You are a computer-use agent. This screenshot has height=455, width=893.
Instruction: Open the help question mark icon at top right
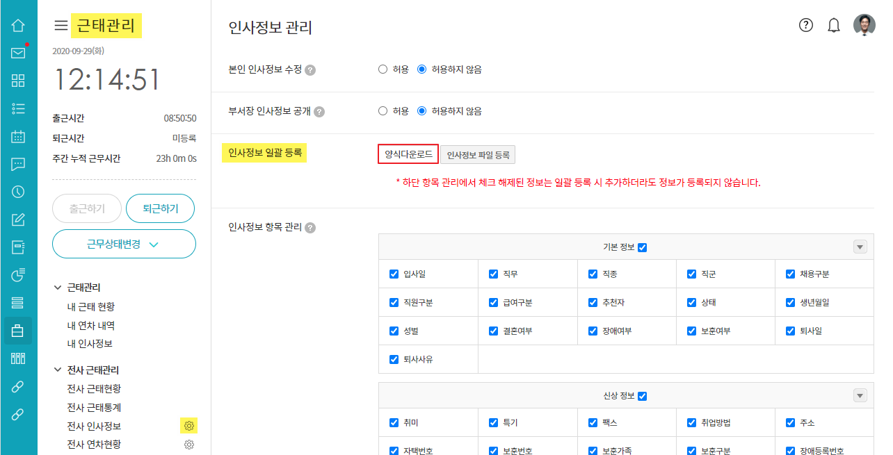point(805,26)
